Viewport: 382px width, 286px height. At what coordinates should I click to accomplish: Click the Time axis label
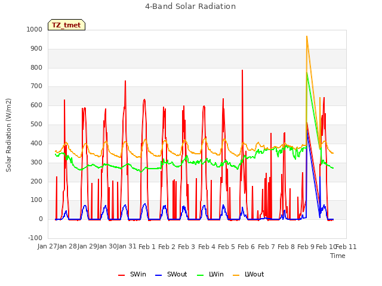click(338, 256)
